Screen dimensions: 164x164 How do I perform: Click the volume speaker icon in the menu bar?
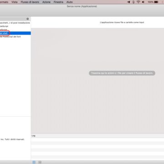[x=143, y=2]
